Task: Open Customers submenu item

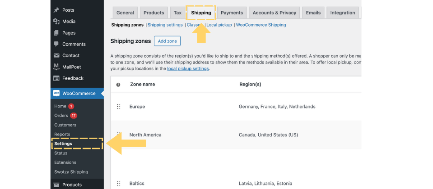Action: click(x=65, y=125)
